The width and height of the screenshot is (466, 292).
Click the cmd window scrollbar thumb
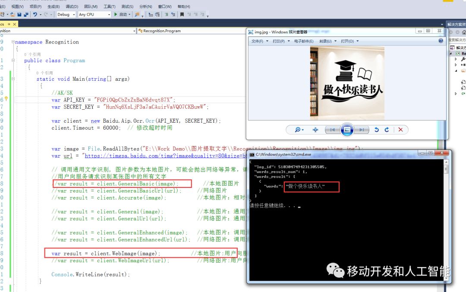click(x=446, y=169)
